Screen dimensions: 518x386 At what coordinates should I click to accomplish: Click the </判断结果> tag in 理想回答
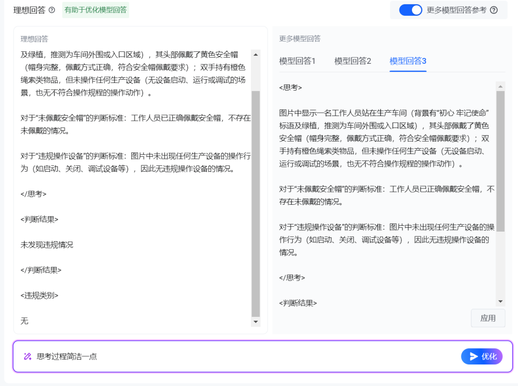[x=41, y=270]
